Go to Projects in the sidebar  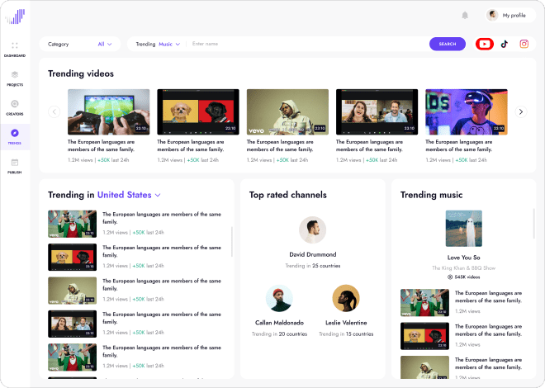14,75
